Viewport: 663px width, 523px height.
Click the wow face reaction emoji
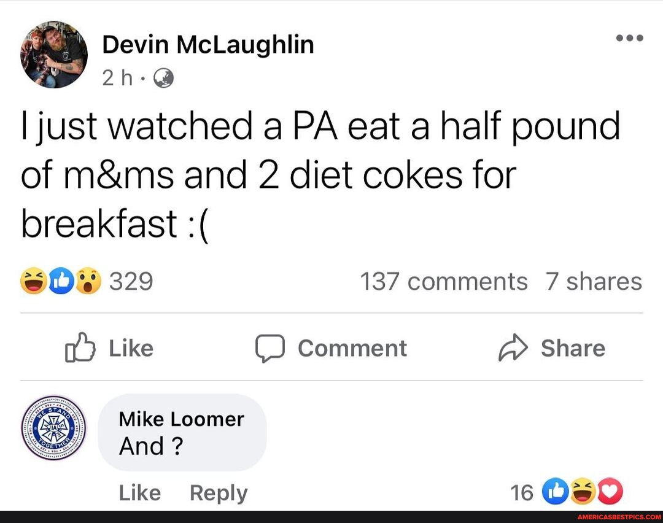tap(88, 281)
